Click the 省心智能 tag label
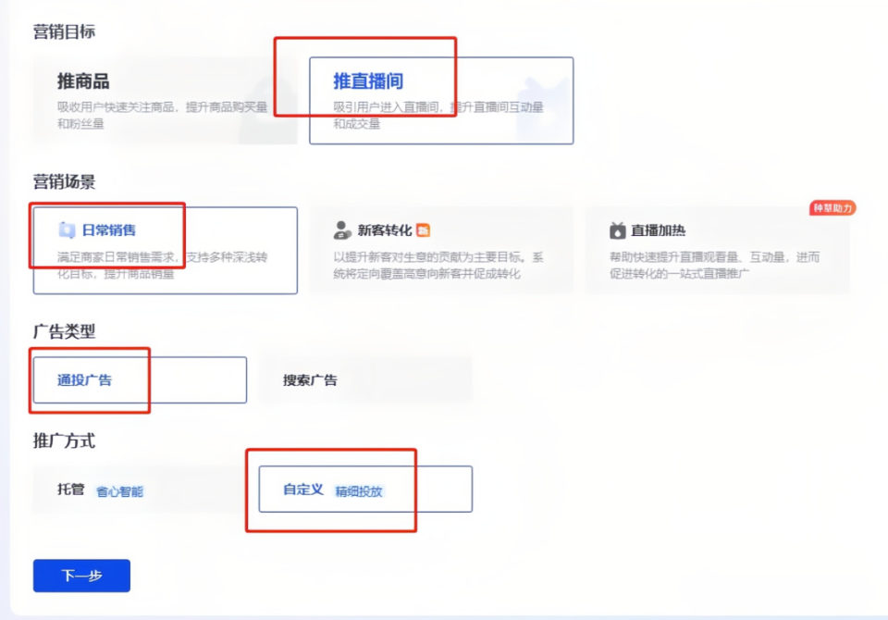888x620 pixels. pyautogui.click(x=119, y=491)
